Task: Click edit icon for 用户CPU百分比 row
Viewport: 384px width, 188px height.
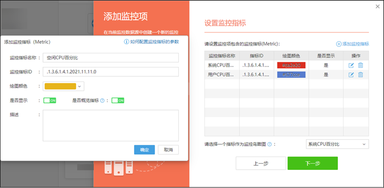Action: 351,75
